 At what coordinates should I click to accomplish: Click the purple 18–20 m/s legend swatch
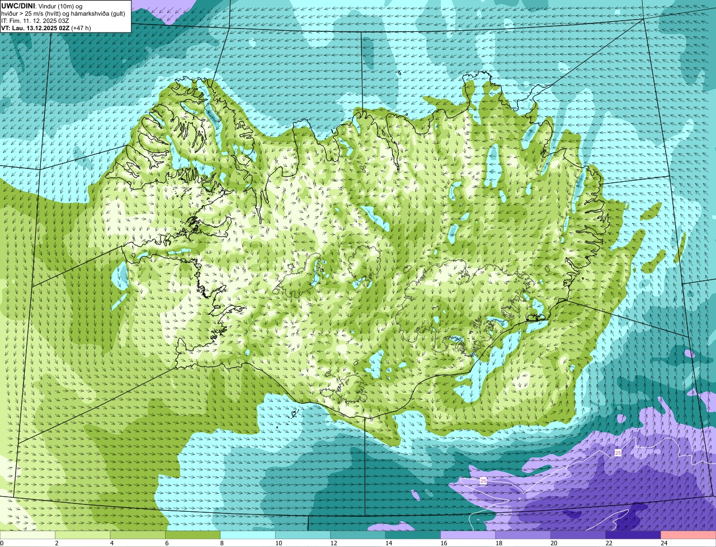(523, 535)
